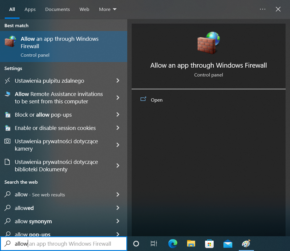Click the Paint palette taskbar icon
Screen dimensions: 290x251
[246, 244]
